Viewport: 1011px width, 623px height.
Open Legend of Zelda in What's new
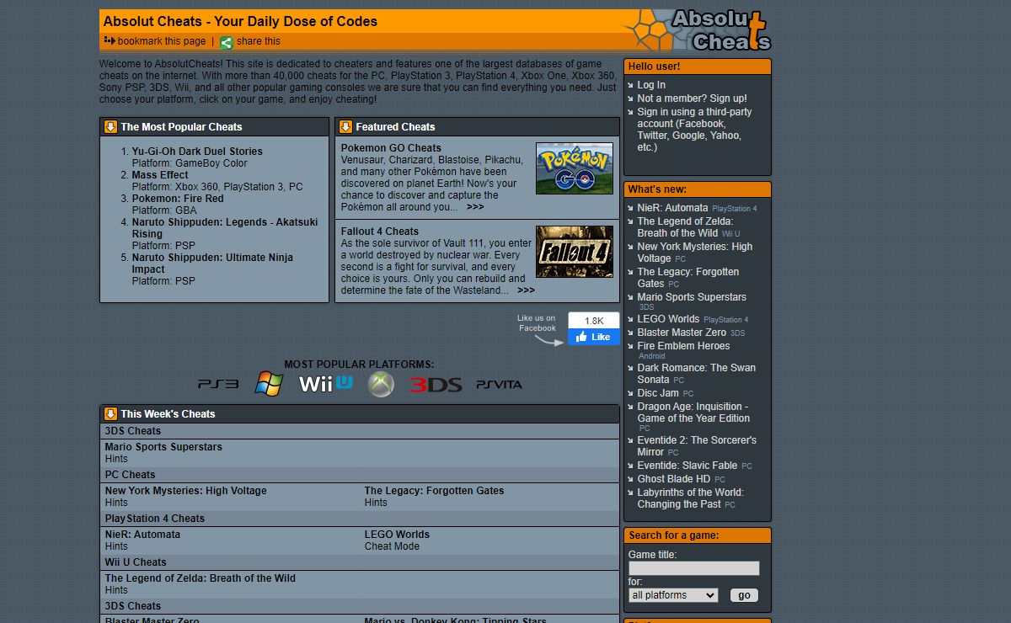(685, 227)
